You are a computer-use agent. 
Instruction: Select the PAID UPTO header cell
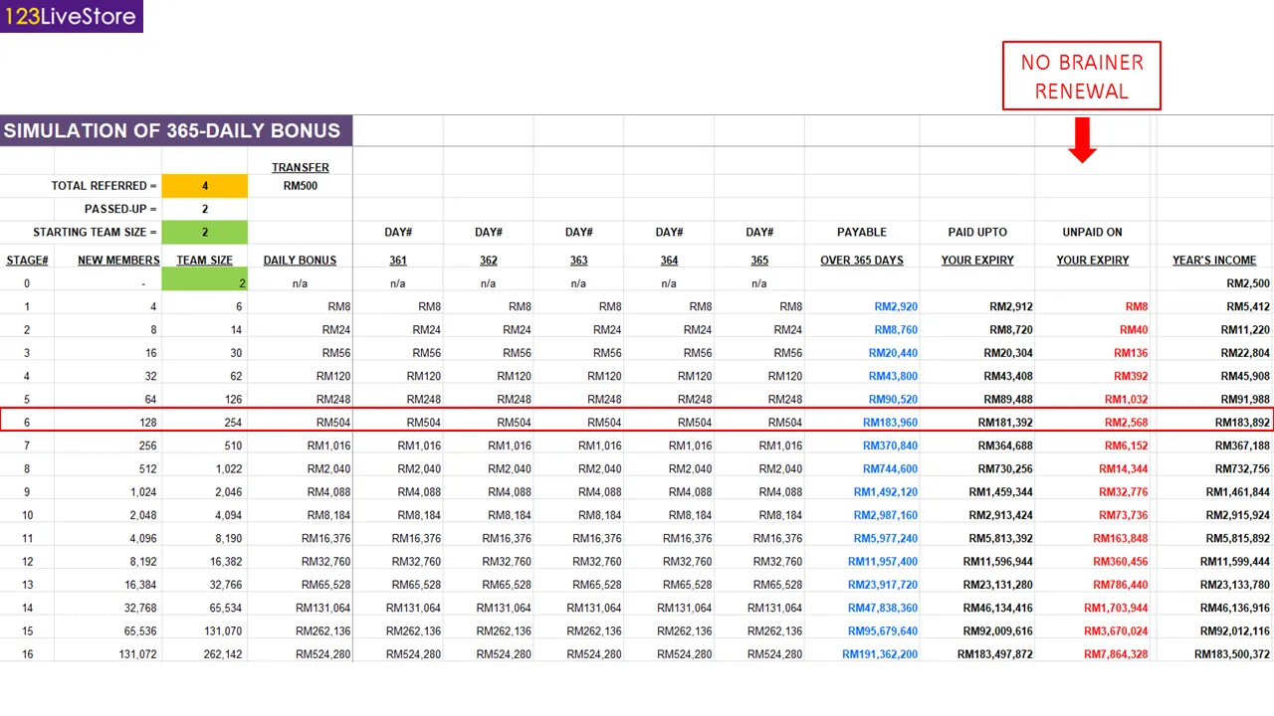pyautogui.click(x=977, y=232)
